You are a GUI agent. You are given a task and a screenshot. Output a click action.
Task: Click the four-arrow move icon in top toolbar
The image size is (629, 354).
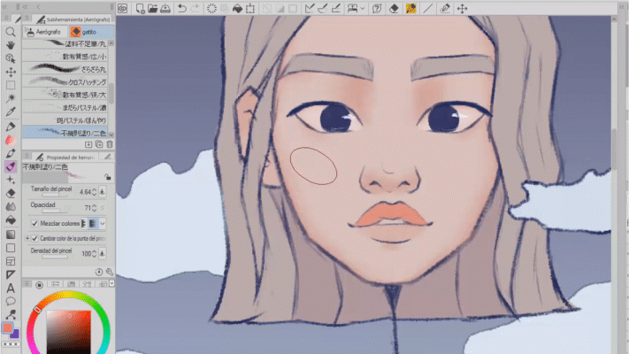(x=462, y=9)
